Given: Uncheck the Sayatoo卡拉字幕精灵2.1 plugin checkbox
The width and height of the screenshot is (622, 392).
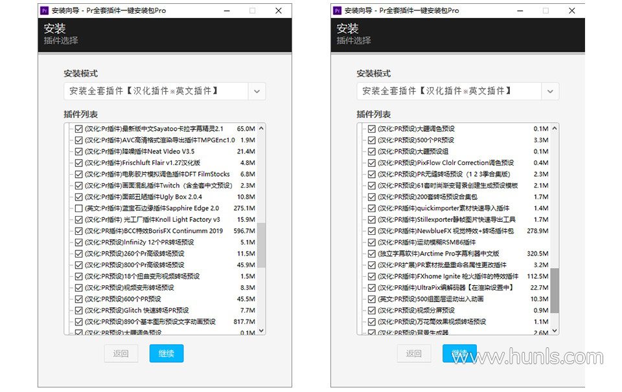Looking at the screenshot, I should [x=78, y=129].
